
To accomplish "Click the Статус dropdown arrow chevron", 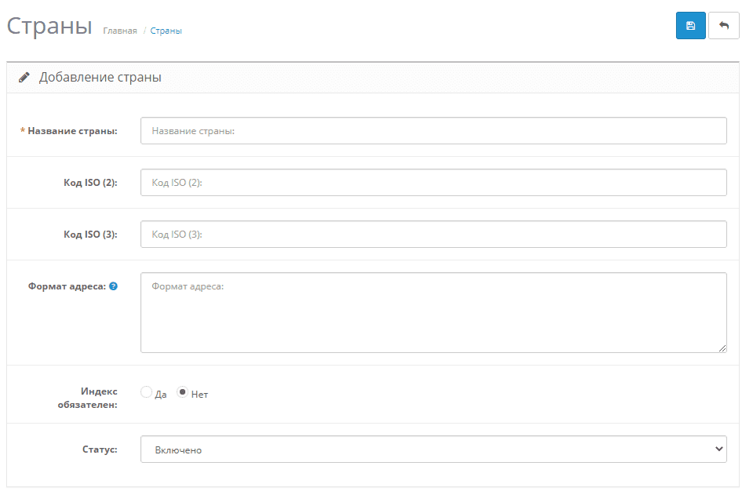I will 718,449.
